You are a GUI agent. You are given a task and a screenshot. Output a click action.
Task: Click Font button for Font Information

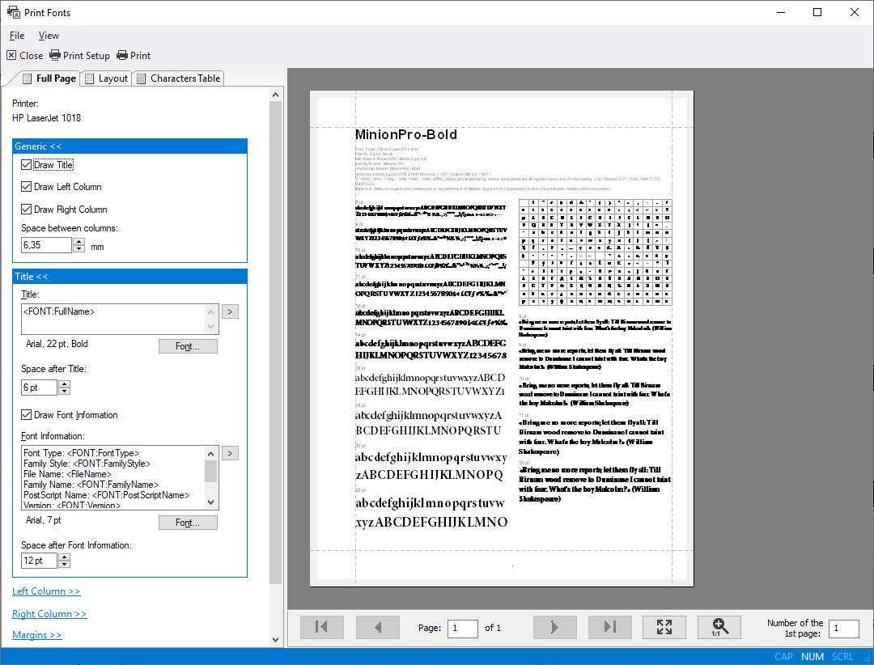pos(188,523)
